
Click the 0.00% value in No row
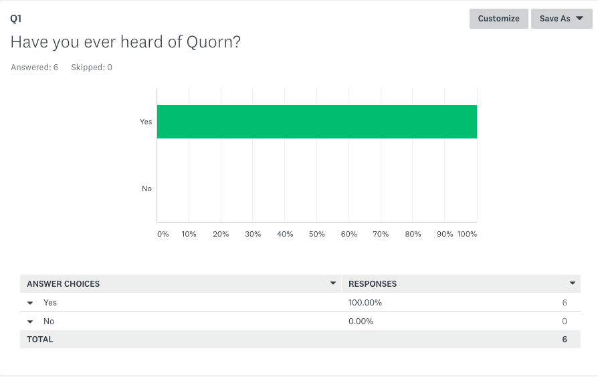point(361,322)
